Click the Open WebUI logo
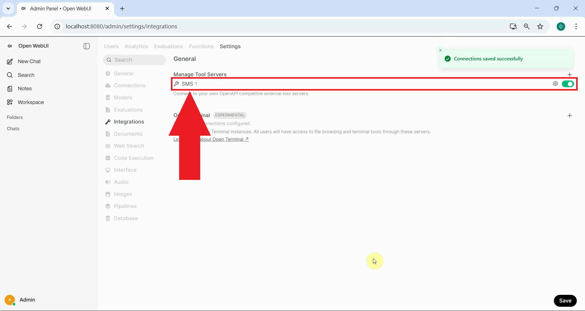Image resolution: width=585 pixels, height=311 pixels. click(x=10, y=46)
